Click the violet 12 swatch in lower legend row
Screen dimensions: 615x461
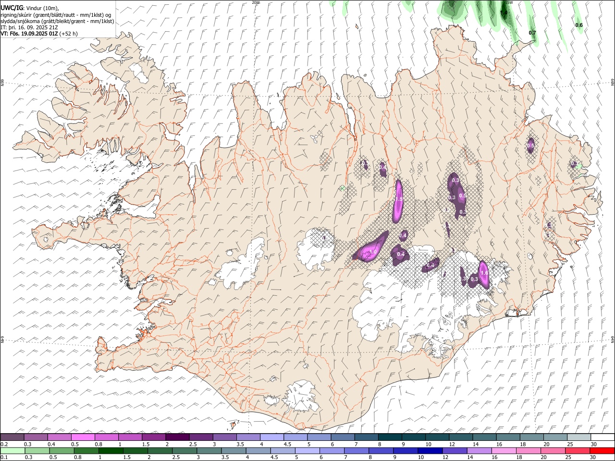pos(454,451)
